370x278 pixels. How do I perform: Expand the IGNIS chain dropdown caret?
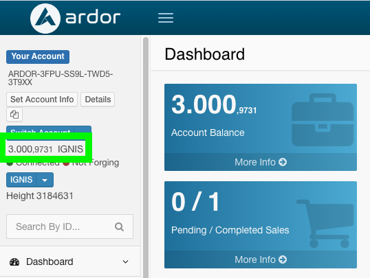coord(45,180)
